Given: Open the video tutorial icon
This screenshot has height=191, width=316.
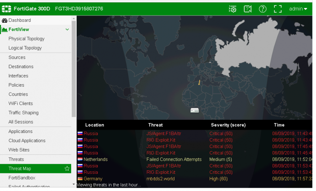Looking at the screenshot, I should (247, 9).
